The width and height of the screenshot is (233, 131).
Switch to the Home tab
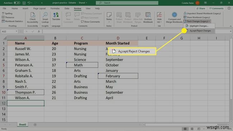[15, 8]
